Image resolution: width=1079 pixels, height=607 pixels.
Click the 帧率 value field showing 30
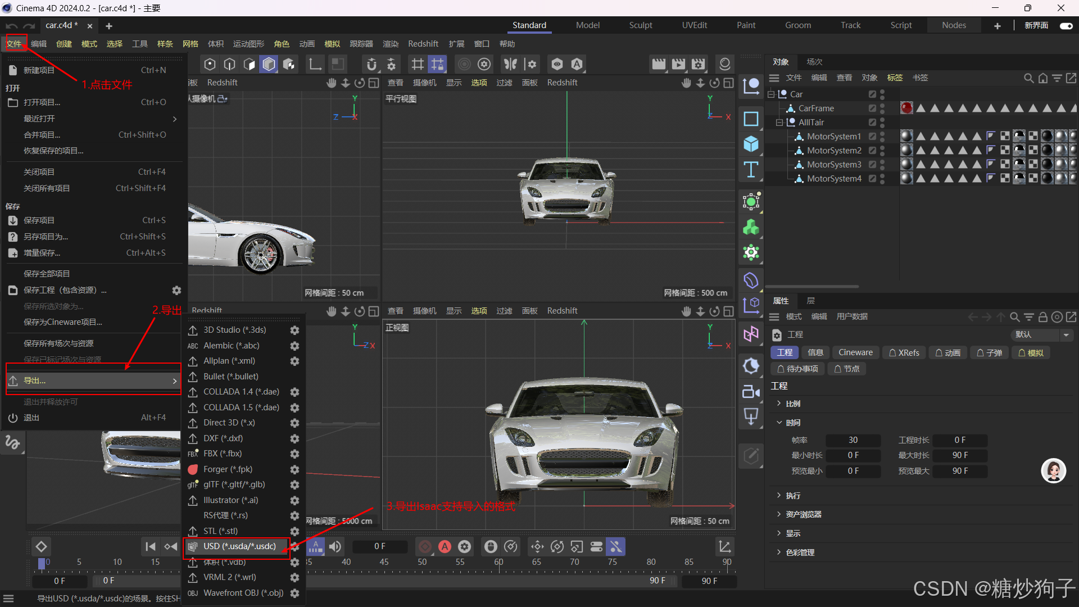(x=853, y=440)
